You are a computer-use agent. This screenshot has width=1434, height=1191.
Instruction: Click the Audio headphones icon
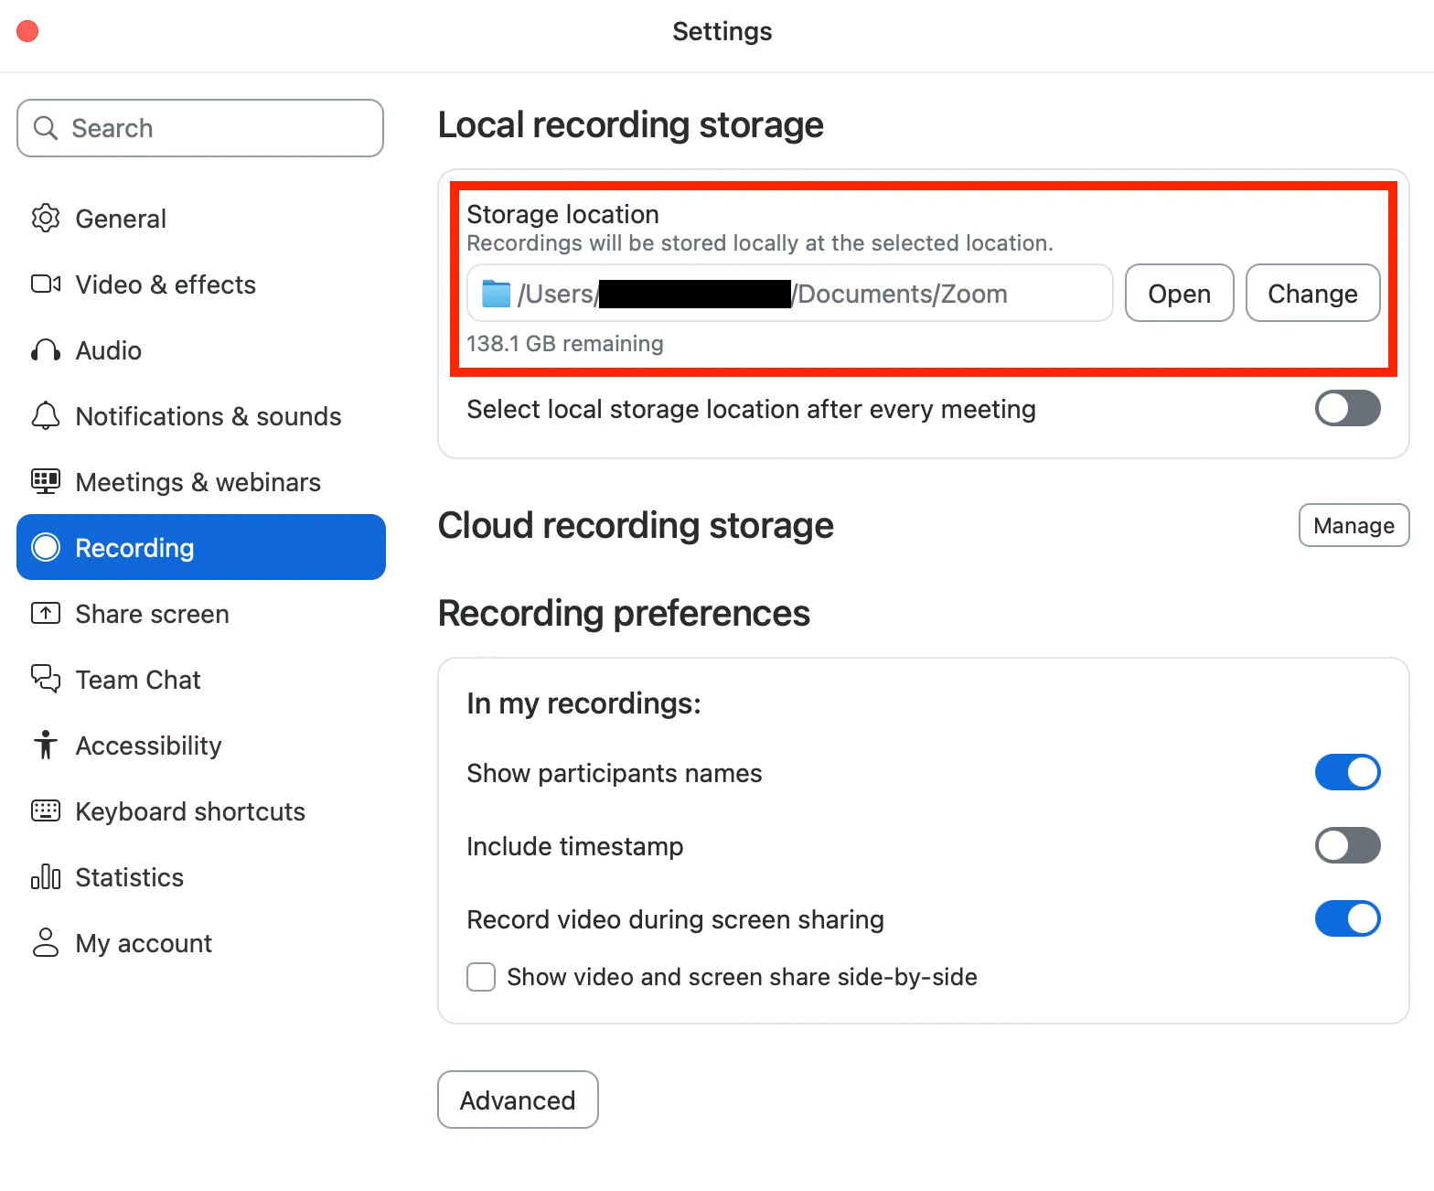(46, 350)
